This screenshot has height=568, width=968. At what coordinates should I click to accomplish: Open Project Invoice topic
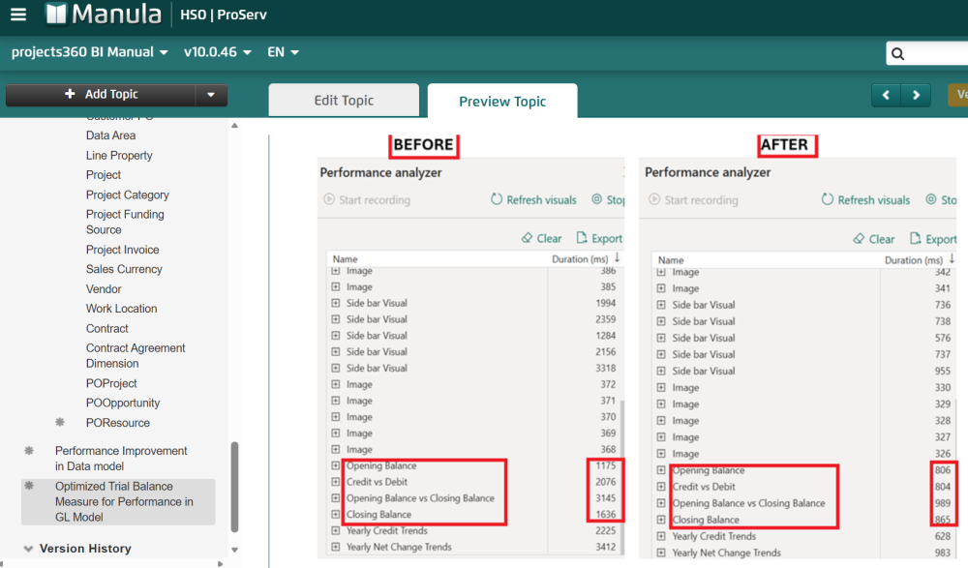coord(122,250)
